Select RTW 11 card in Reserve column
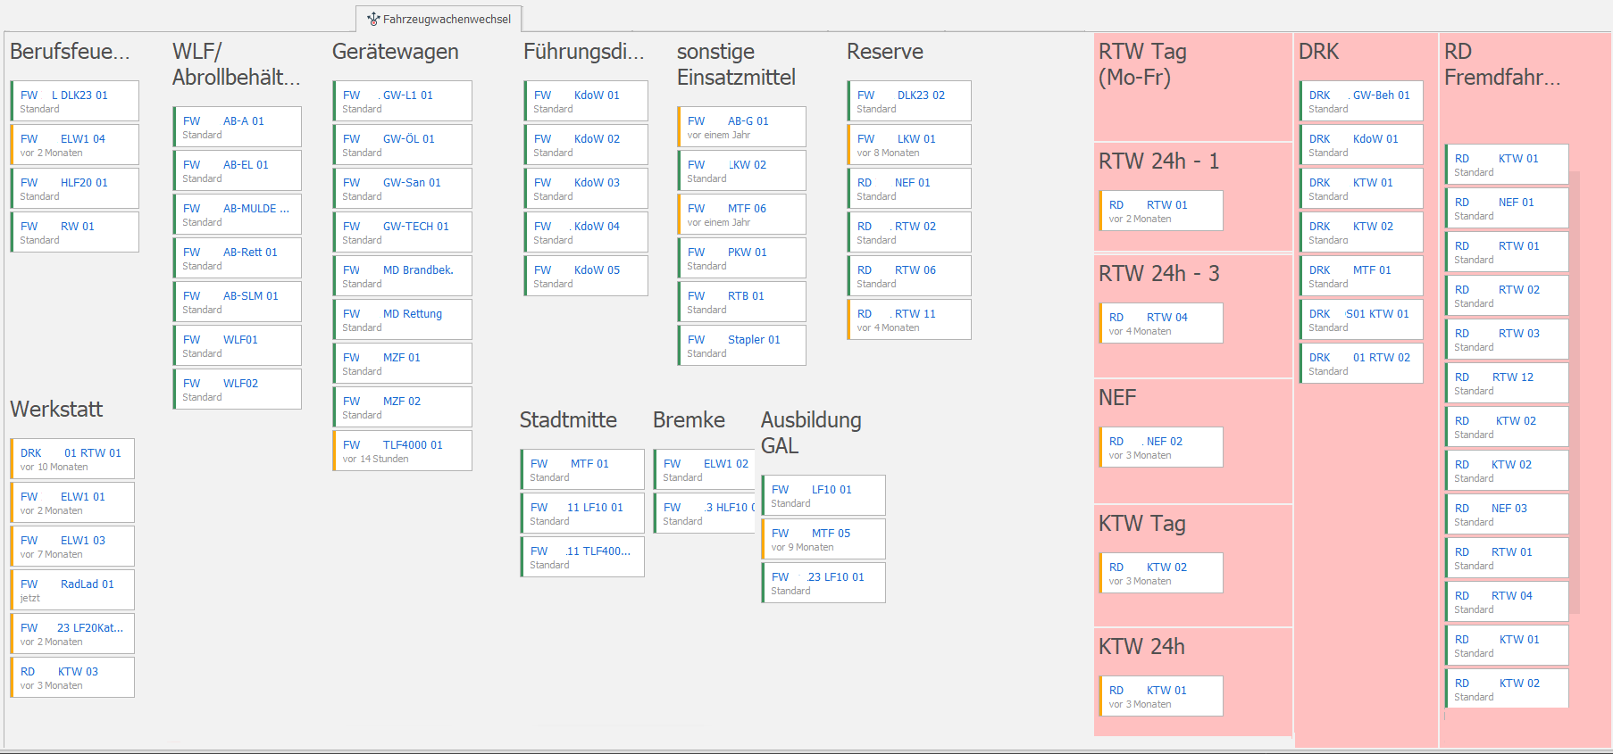Image resolution: width=1613 pixels, height=754 pixels. (x=909, y=319)
